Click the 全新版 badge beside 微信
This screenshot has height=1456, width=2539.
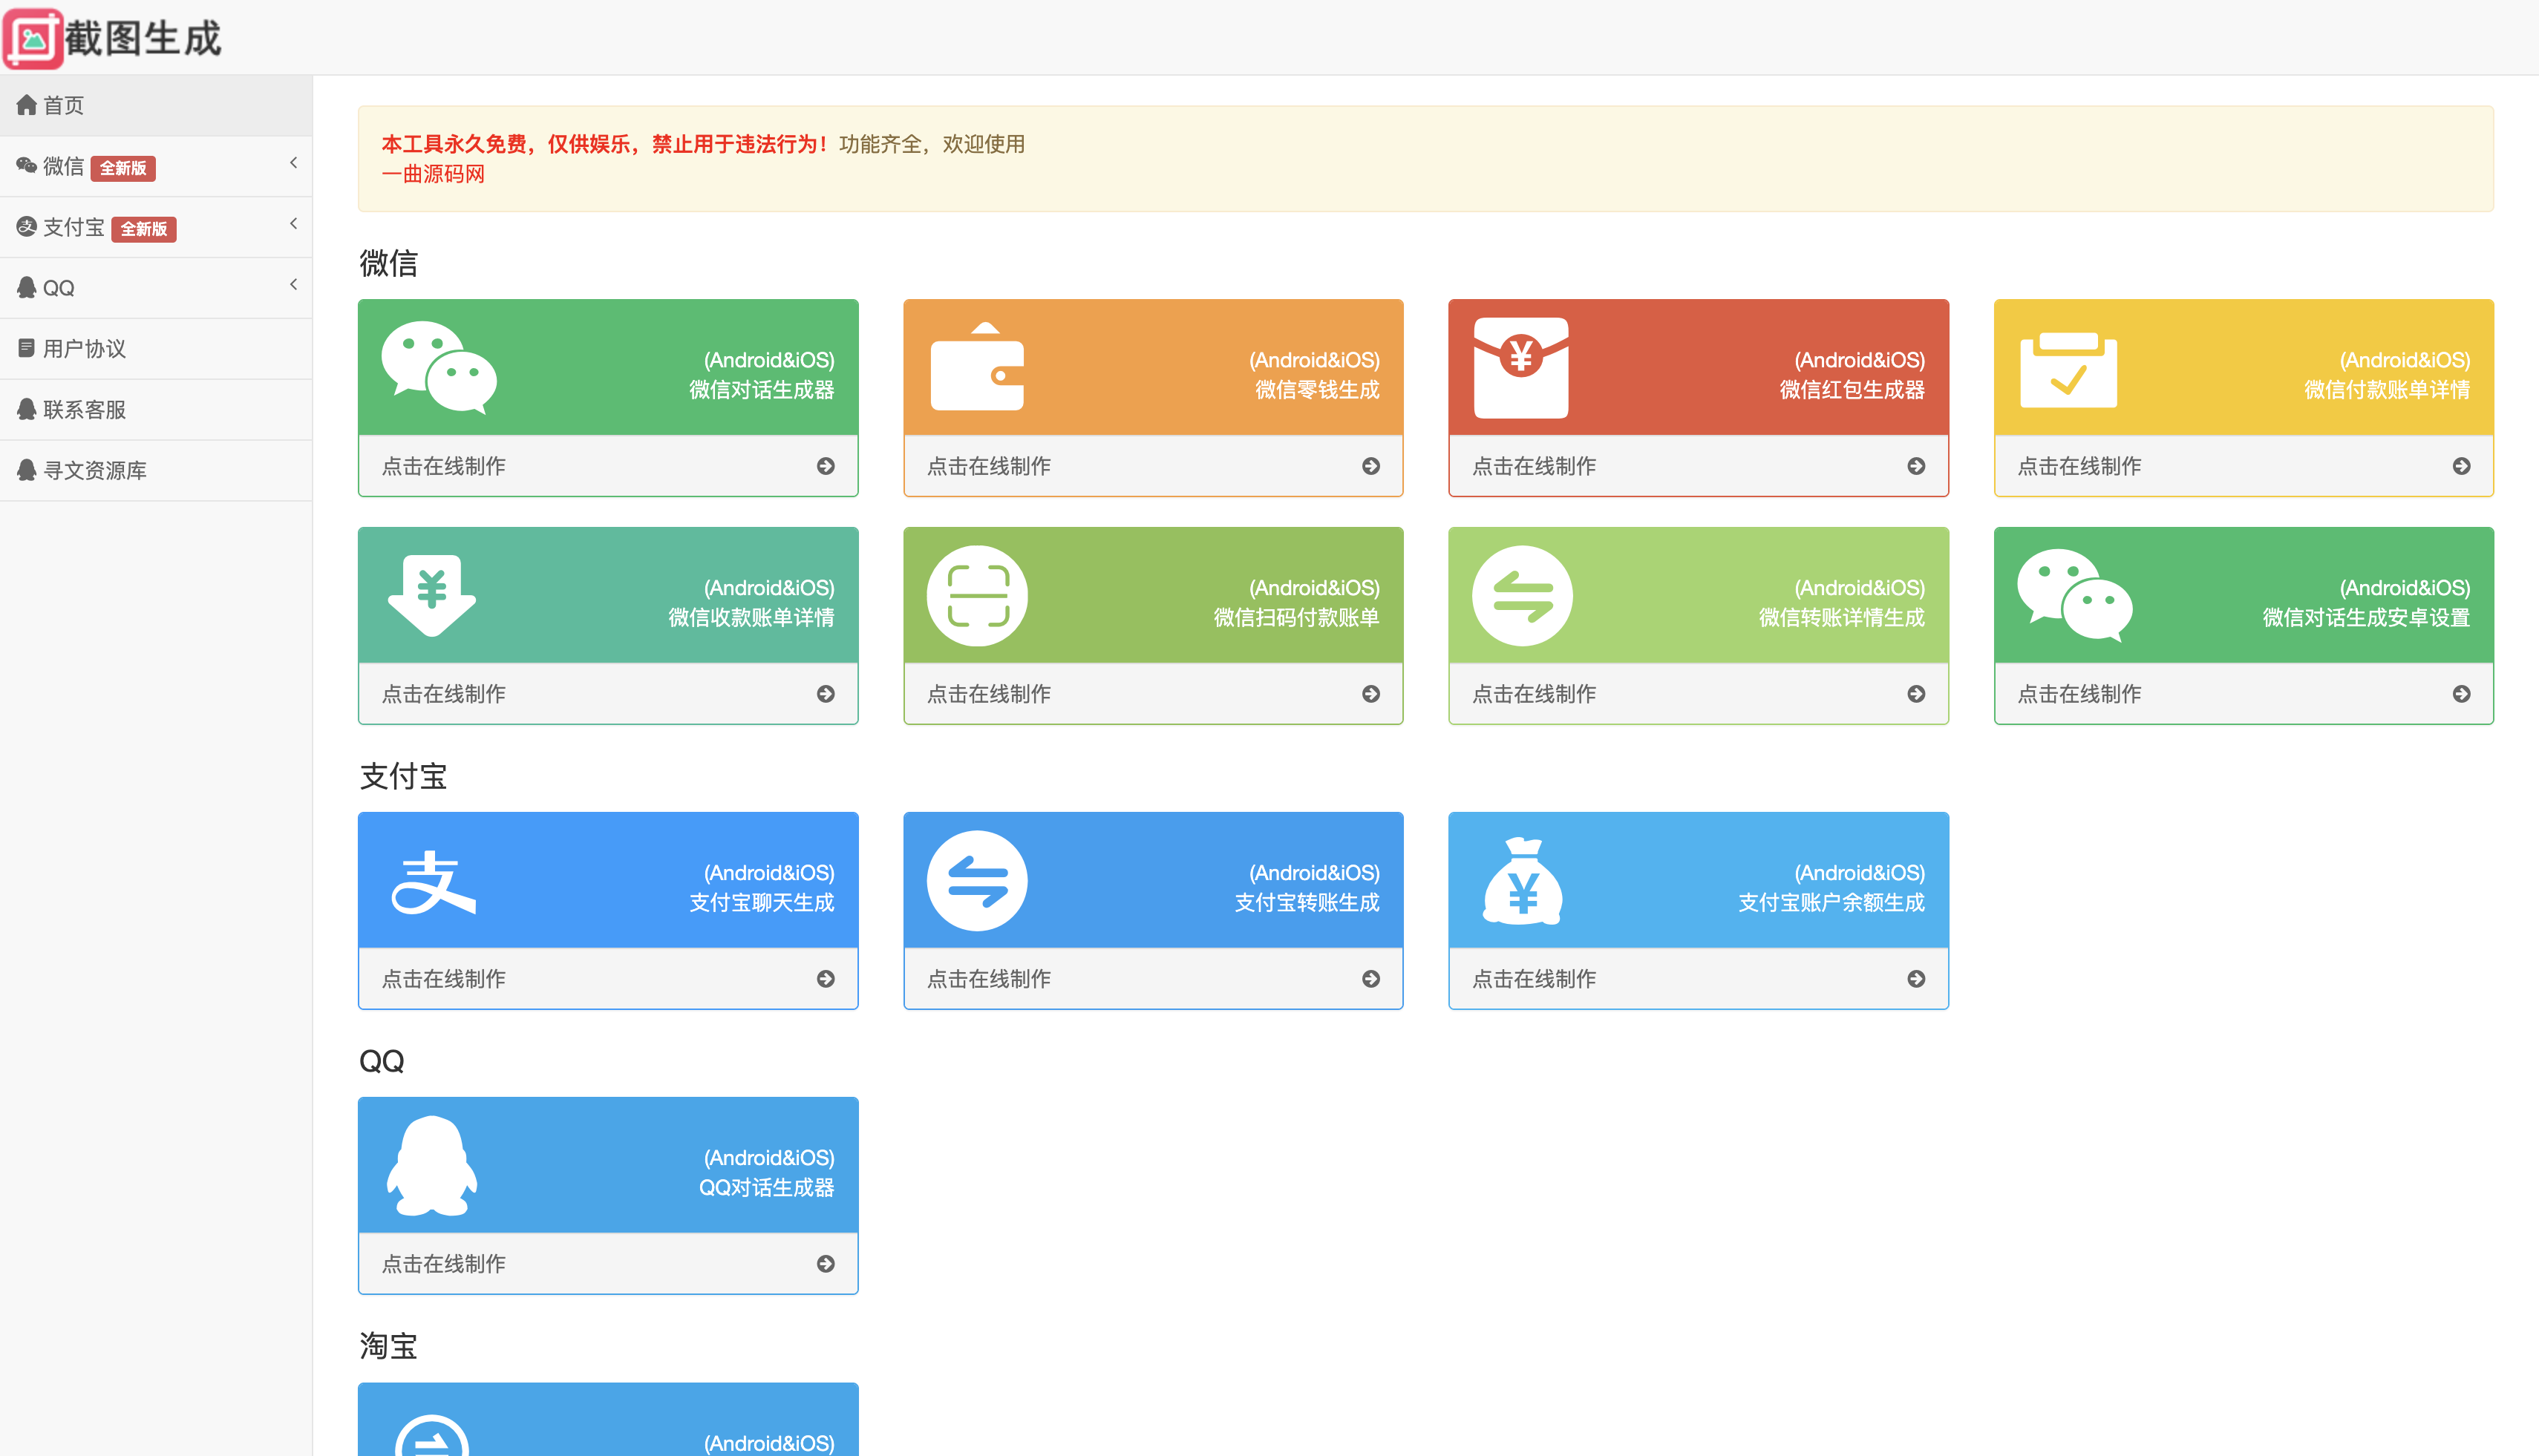(123, 168)
